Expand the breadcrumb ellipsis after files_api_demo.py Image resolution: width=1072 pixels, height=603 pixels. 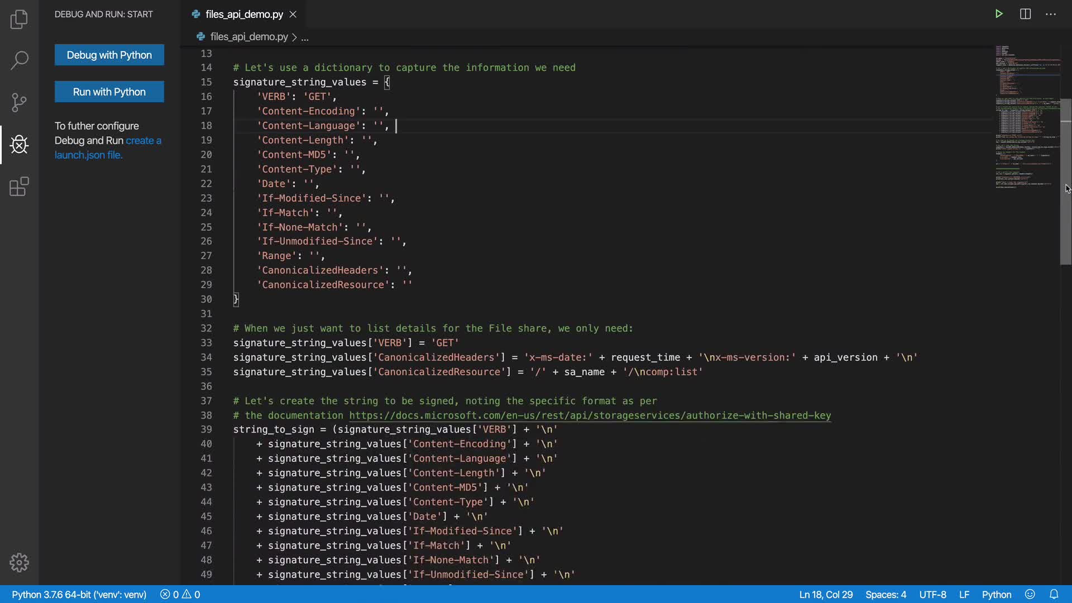305,37
